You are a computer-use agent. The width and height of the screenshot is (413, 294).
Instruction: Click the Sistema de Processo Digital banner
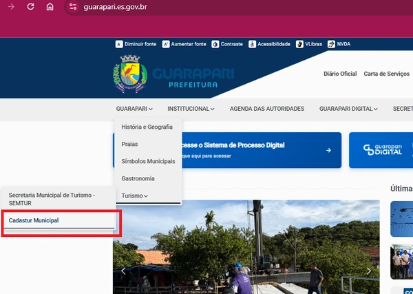click(227, 150)
